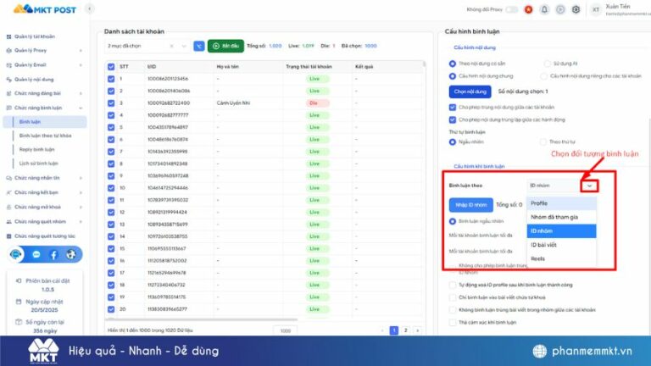The image size is (651, 366).
Task: Collapse the sidebar with the arrow button
Action: coord(90,8)
